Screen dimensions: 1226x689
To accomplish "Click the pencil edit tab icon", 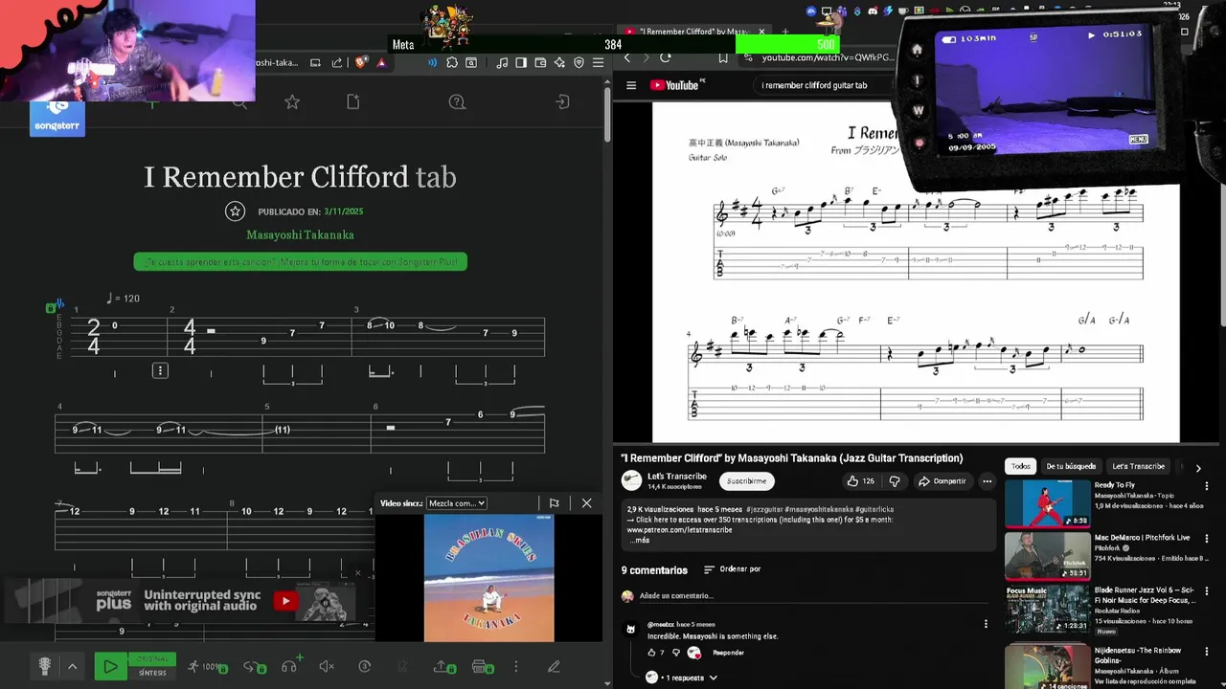I will (554, 666).
